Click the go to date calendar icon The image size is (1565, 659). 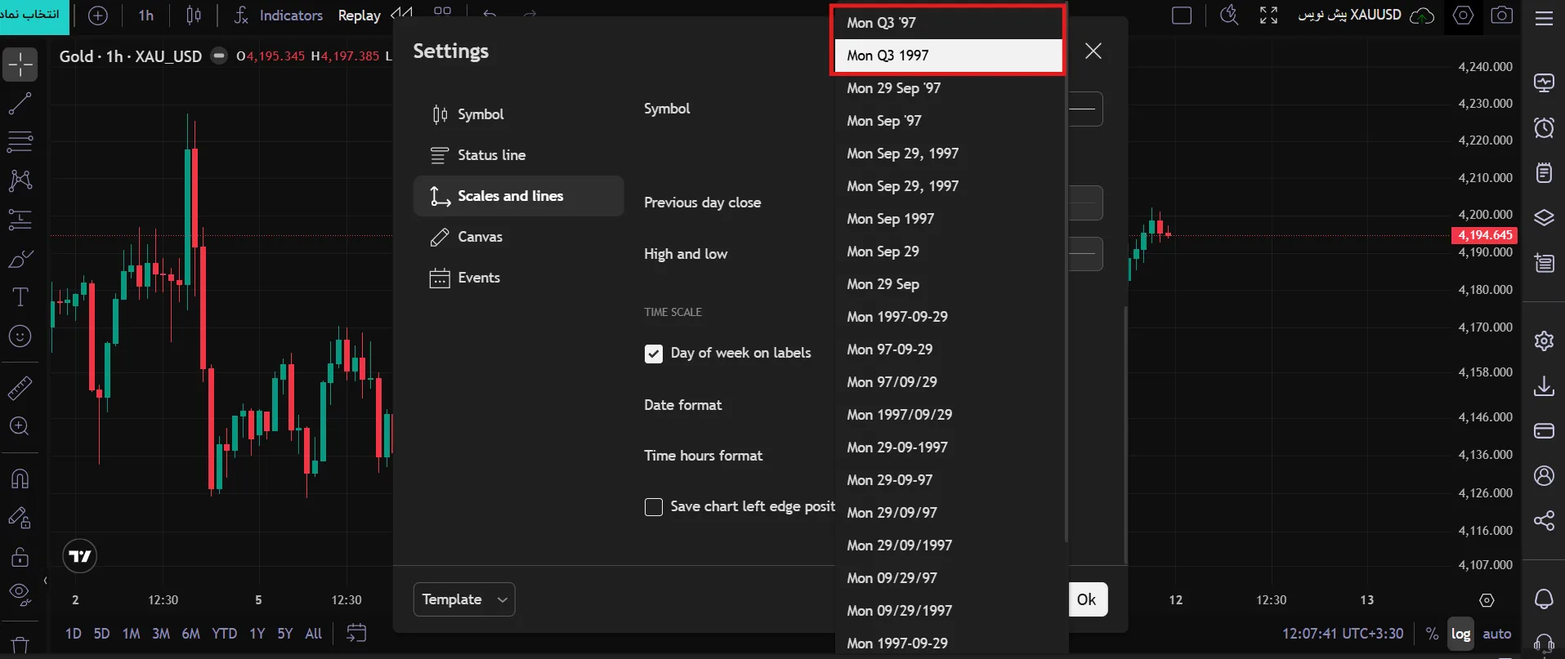tap(356, 633)
